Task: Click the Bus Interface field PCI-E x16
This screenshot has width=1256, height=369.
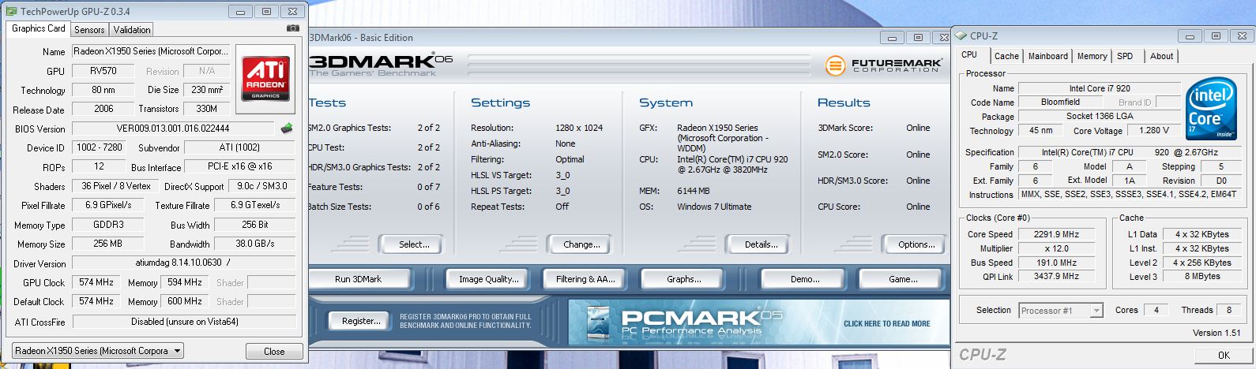Action: coord(239,167)
